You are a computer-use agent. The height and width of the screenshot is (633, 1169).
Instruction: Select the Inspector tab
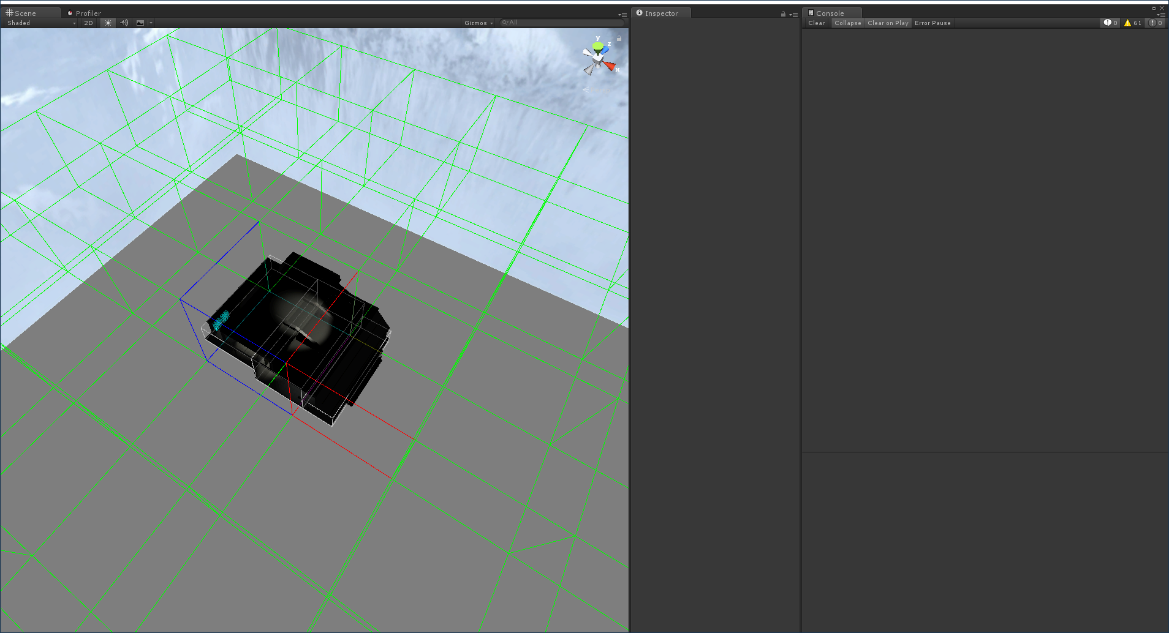660,13
